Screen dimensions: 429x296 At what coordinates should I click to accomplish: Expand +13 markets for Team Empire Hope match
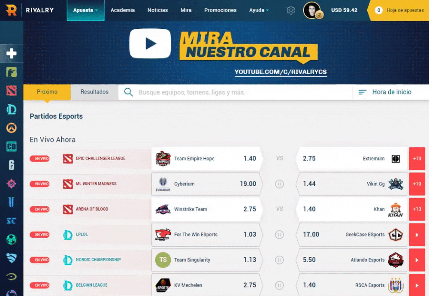417,159
